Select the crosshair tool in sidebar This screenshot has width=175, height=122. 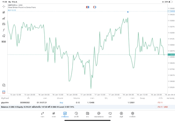click(4, 6)
